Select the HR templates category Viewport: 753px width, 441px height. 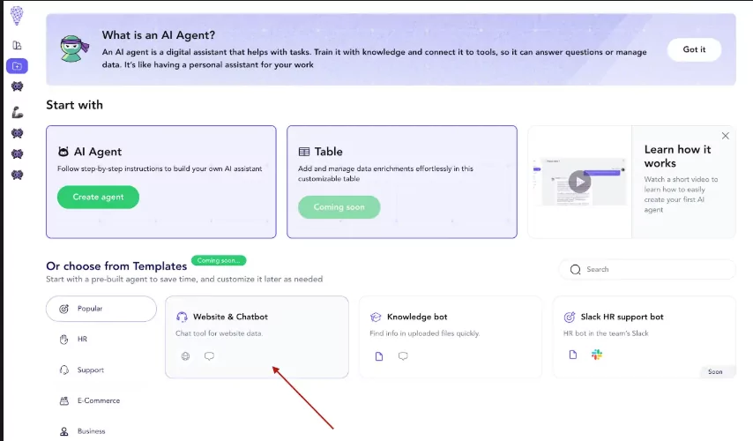[82, 340]
